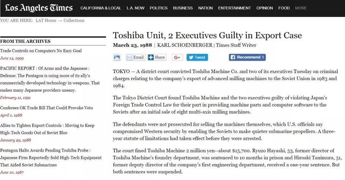This screenshot has width=345, height=180.
Task: Open the Collections breadcrumb link
Action: (x=72, y=21)
